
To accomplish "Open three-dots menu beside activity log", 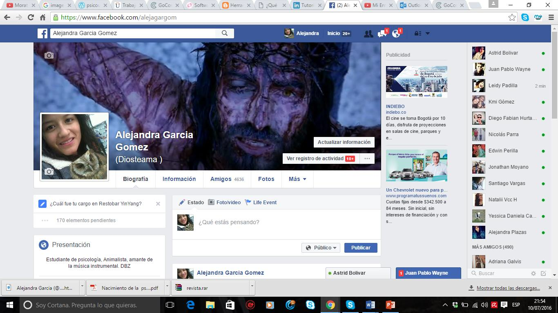I will [x=367, y=159].
